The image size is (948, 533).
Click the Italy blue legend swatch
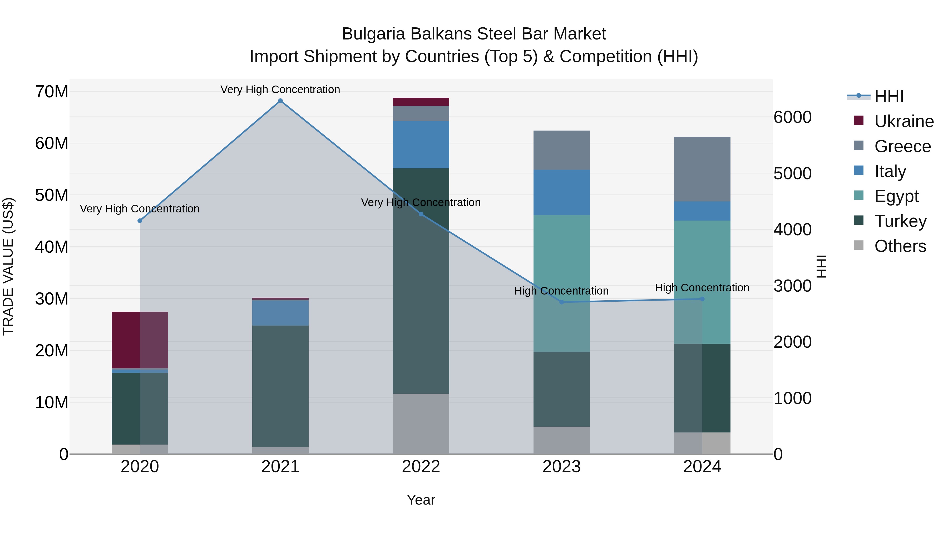858,170
